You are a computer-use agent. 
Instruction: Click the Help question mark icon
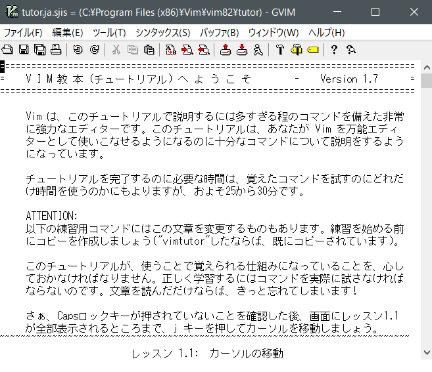334,50
